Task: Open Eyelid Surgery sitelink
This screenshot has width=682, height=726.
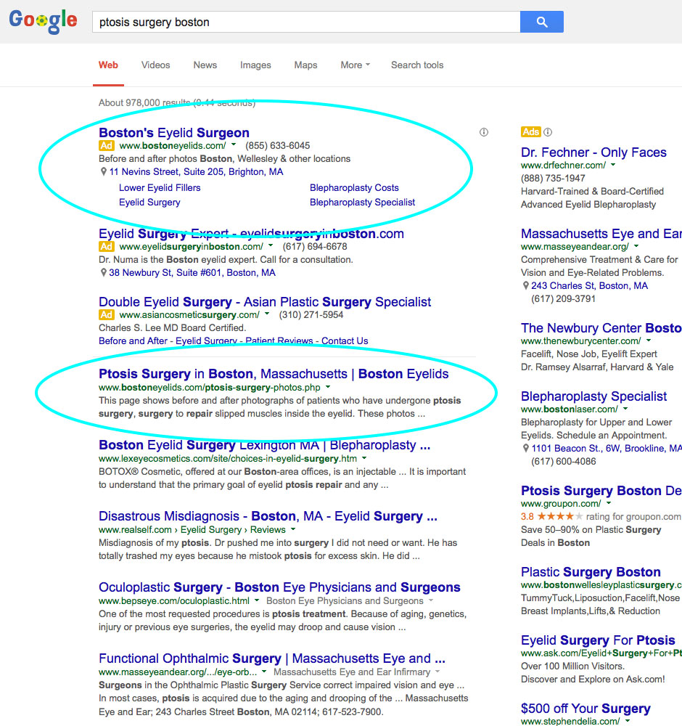Action: 149,203
